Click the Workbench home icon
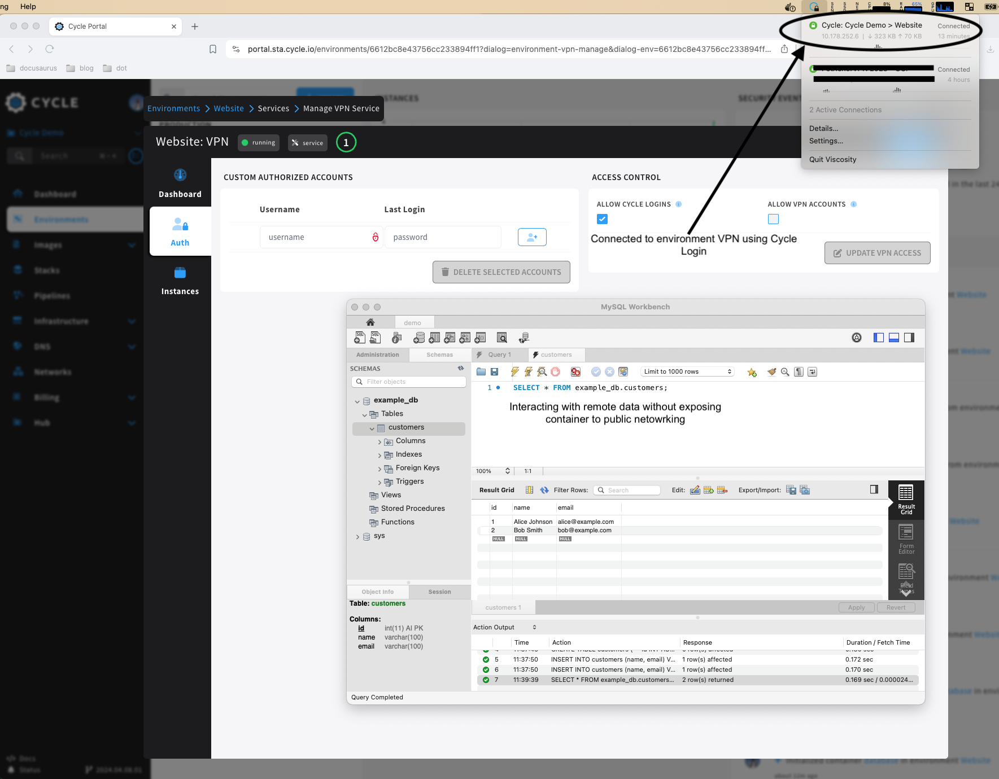Image resolution: width=999 pixels, height=779 pixels. [370, 322]
